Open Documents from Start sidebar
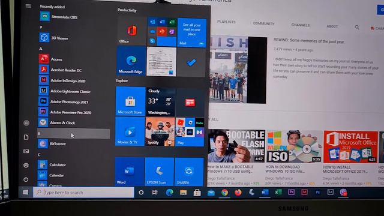Image resolution: width=384 pixels, height=216 pixels. tap(26, 137)
